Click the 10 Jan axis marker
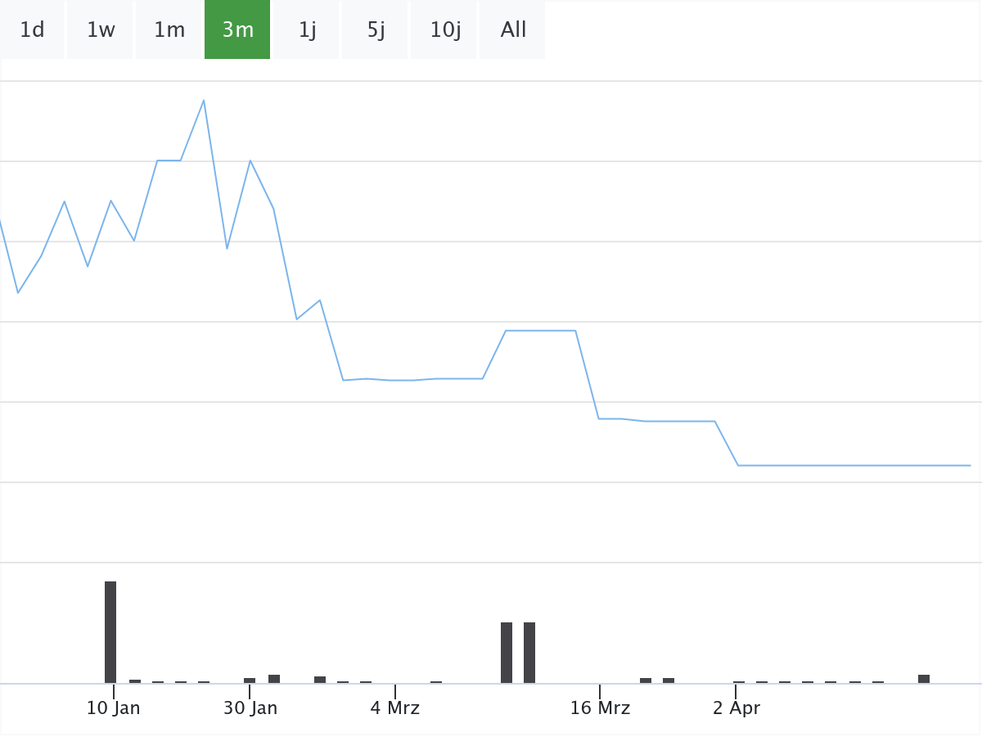982x737 pixels. pos(114,708)
